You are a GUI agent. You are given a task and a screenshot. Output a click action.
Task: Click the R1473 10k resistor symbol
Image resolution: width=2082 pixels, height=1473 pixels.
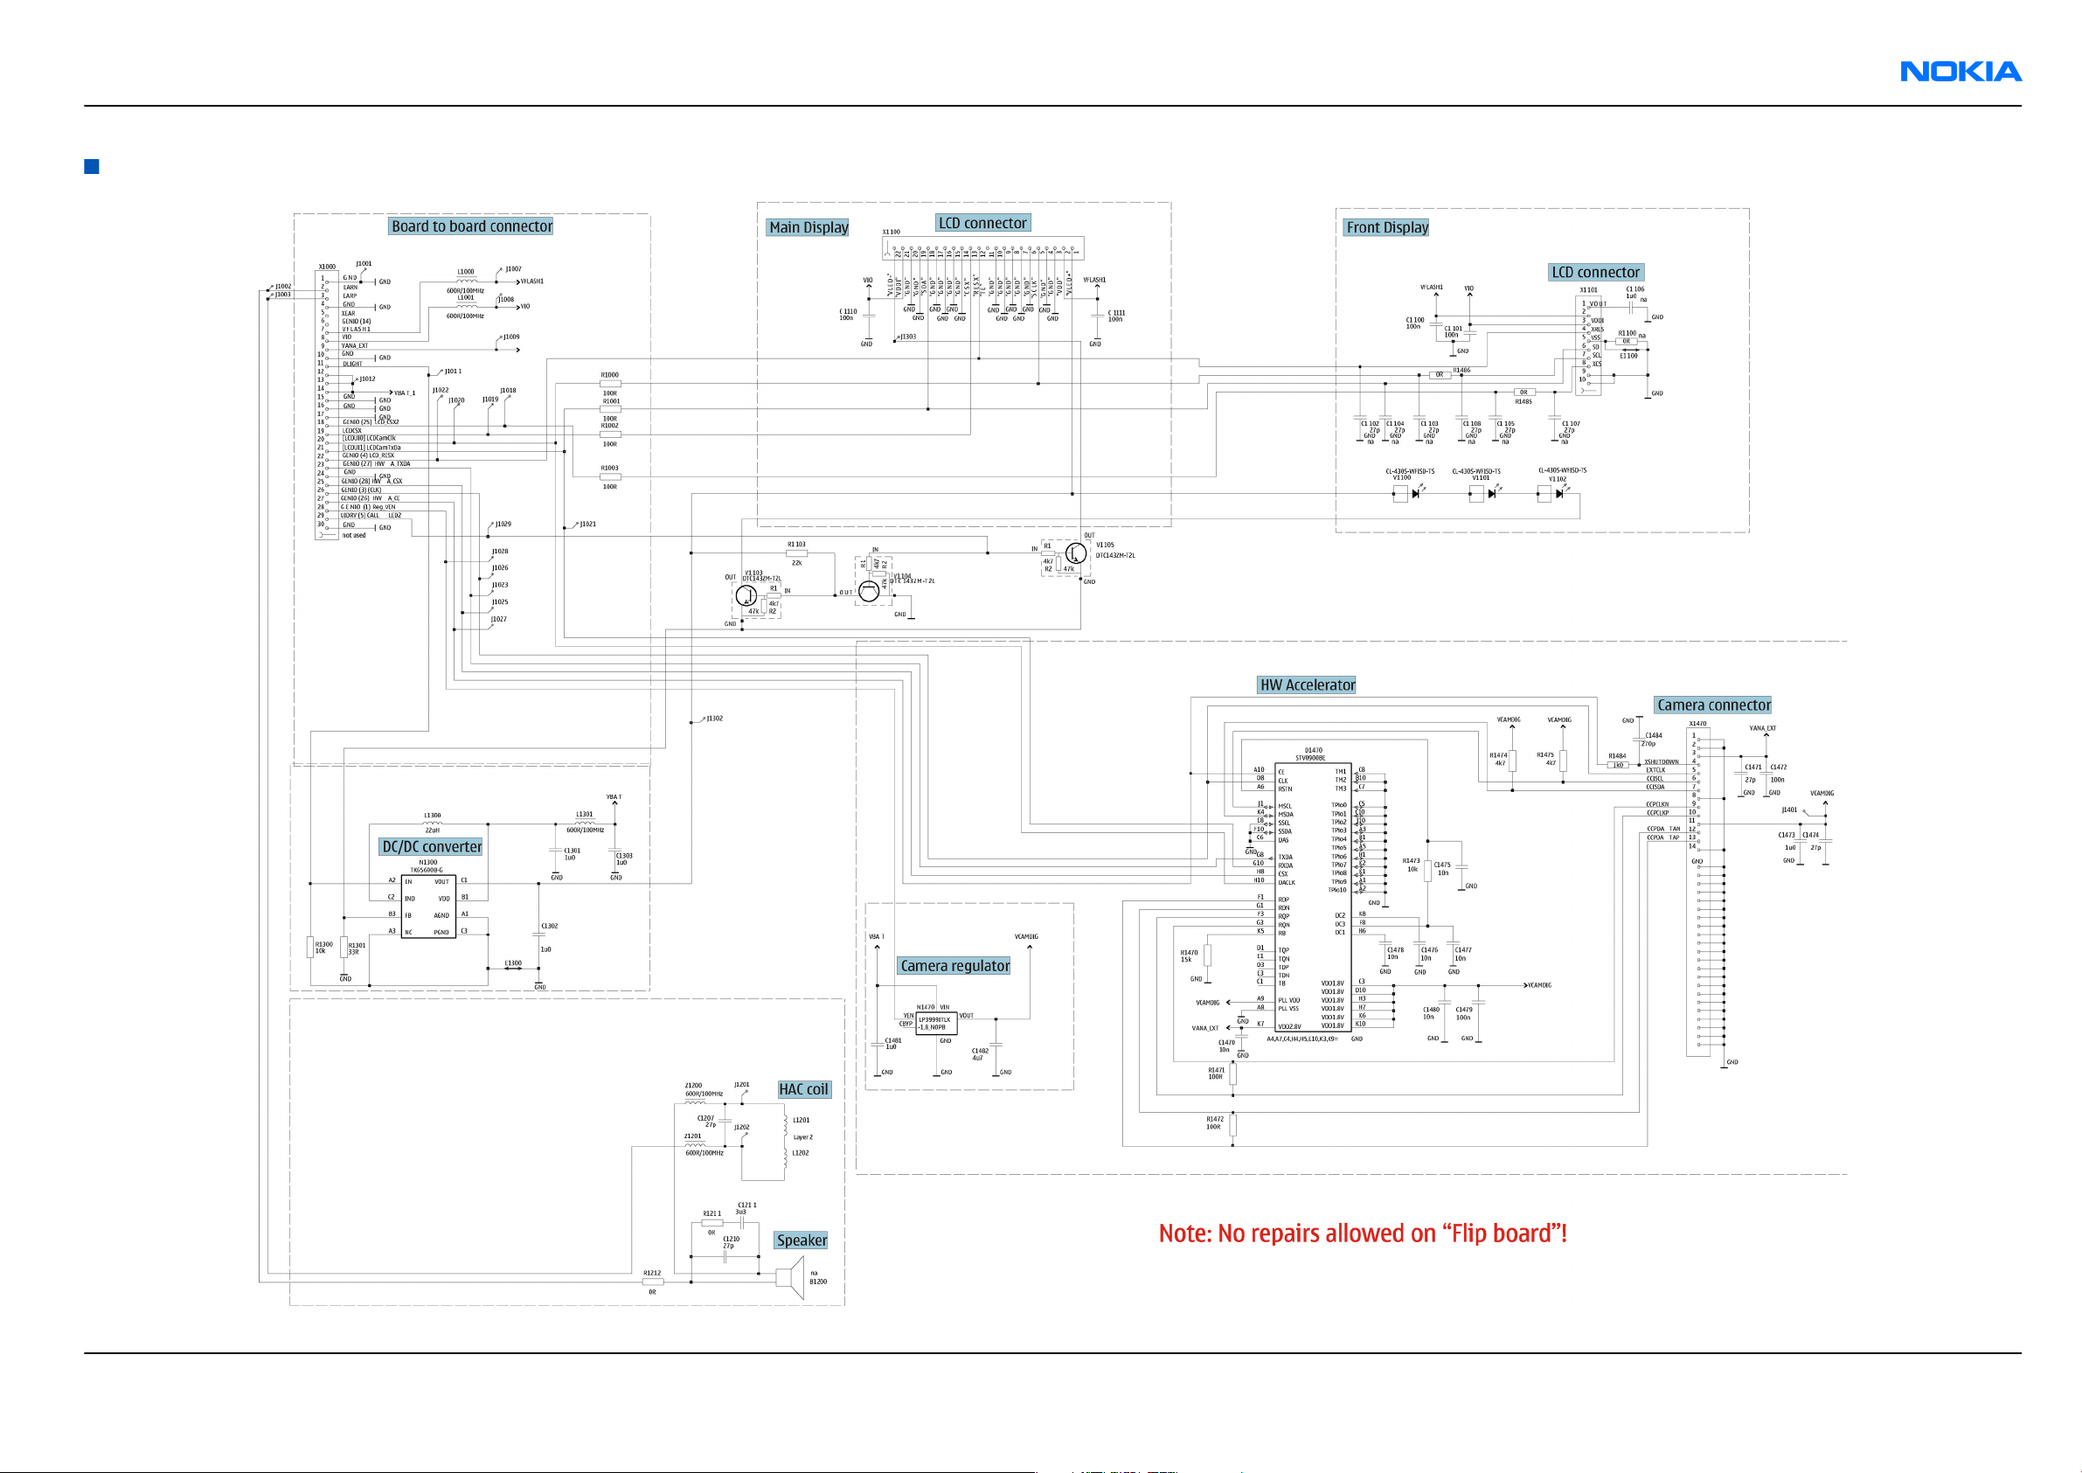[x=1427, y=871]
